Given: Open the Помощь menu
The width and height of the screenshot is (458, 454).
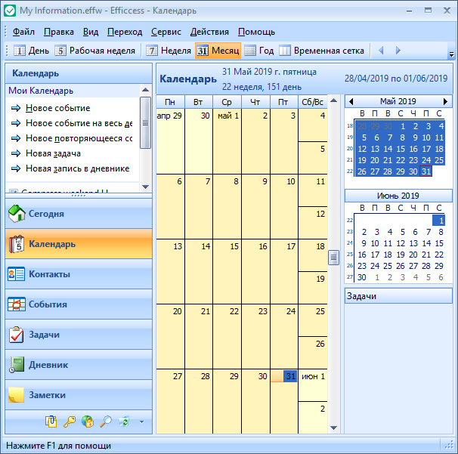Looking at the screenshot, I should tap(256, 32).
